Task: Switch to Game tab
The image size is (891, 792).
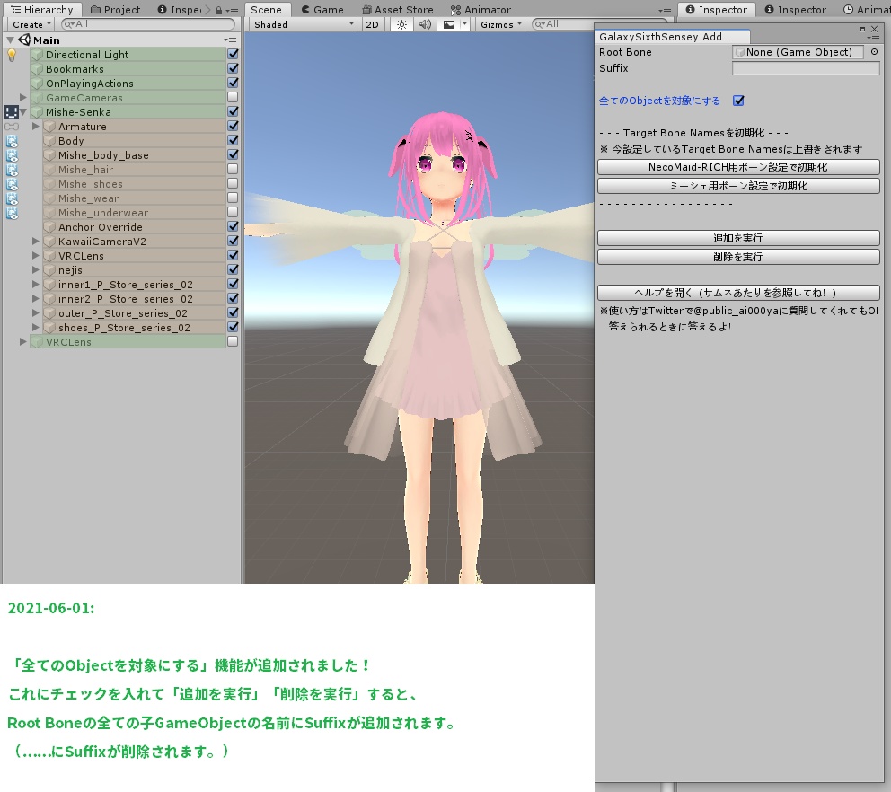Action: pos(322,10)
